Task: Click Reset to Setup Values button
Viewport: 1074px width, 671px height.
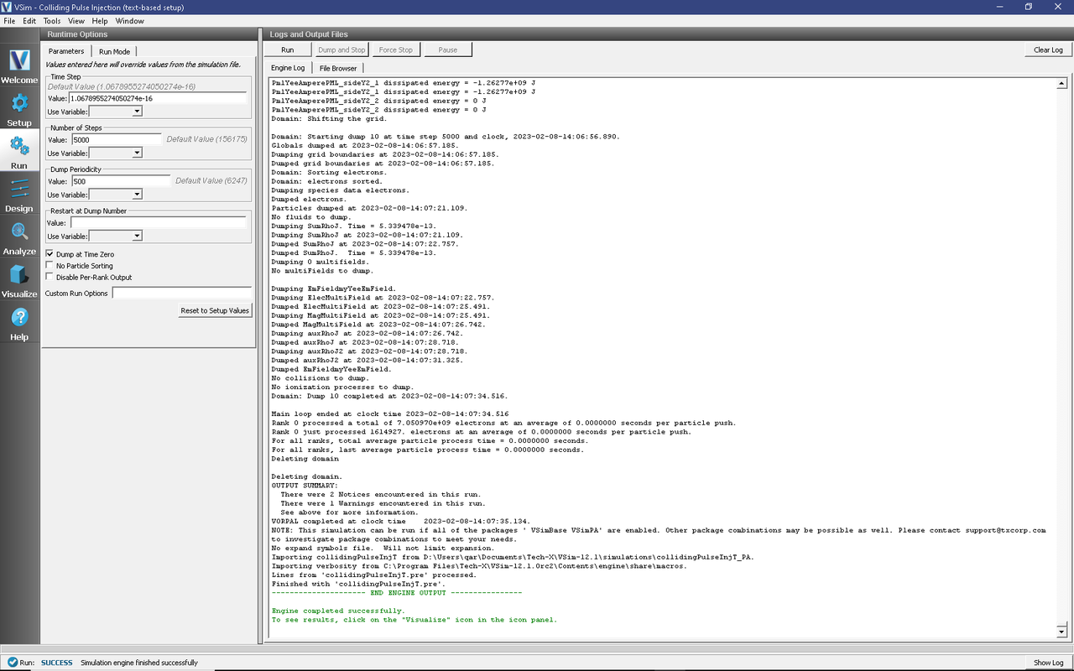Action: pos(215,310)
